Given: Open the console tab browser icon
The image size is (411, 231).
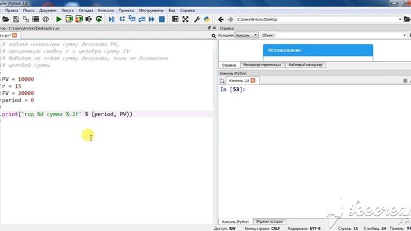Looking at the screenshot, I should click(222, 81).
